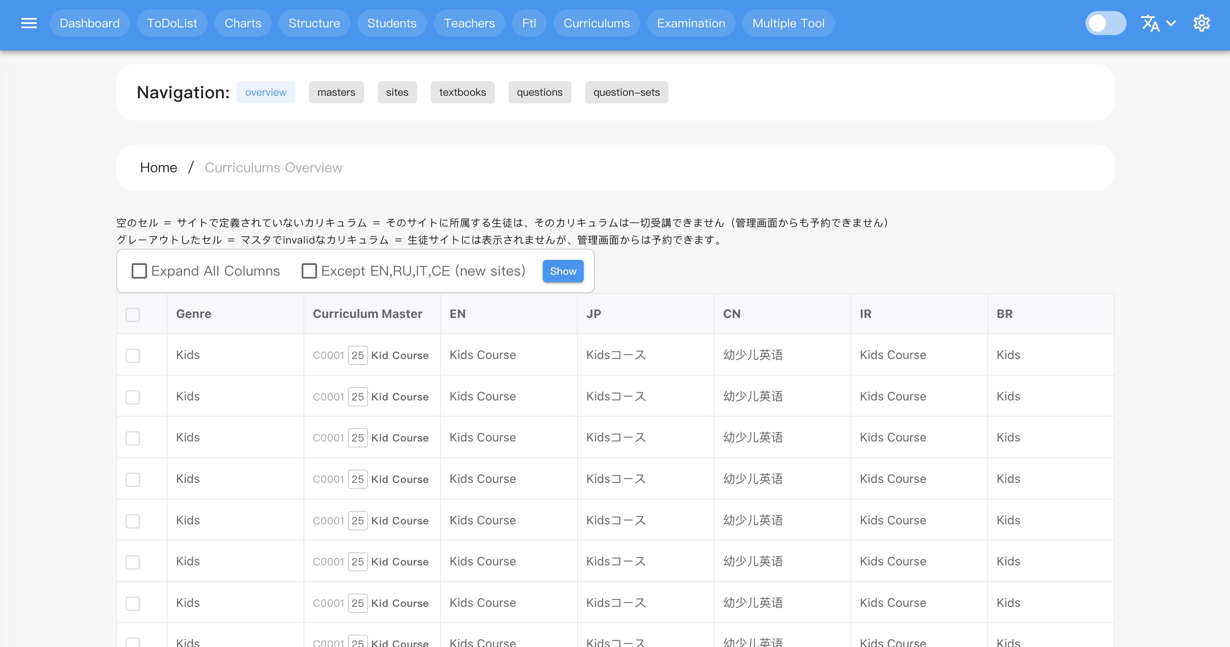Click the Curriculums Overview breadcrumb
Screen dimensions: 1230x647
(274, 168)
